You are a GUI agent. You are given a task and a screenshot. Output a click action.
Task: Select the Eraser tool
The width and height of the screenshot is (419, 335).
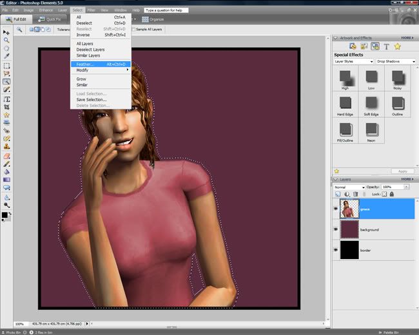click(x=6, y=156)
